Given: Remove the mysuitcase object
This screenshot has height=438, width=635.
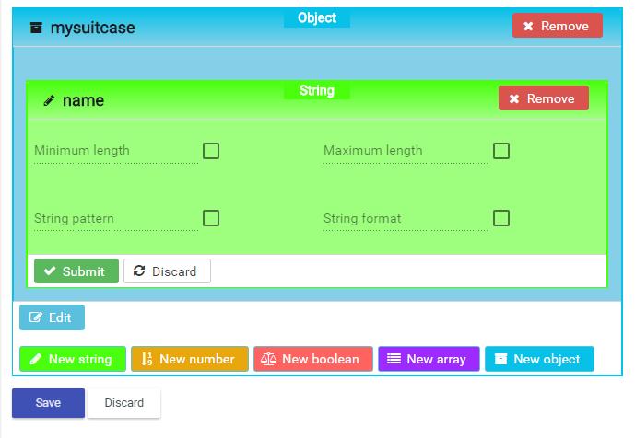Looking at the screenshot, I should point(558,26).
